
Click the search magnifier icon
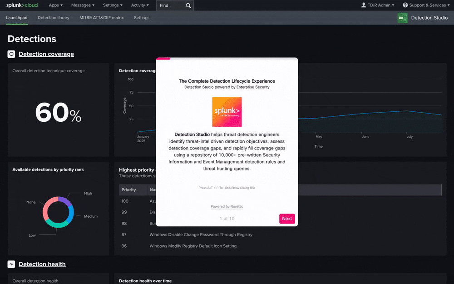(188, 5)
